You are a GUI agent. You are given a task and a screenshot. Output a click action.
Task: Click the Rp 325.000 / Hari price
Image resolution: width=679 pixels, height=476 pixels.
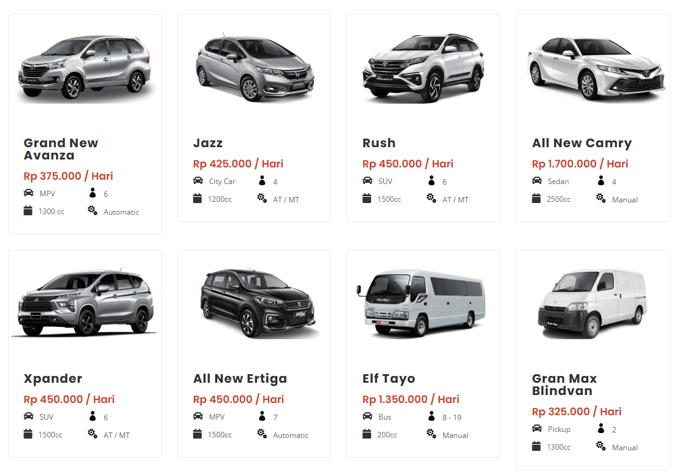click(x=577, y=412)
